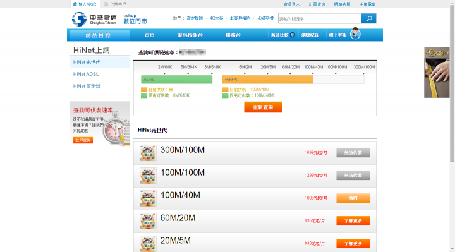Image resolution: width=455 pixels, height=252 pixels.
Task: Click the 840元 monthly price text
Action: [315, 243]
